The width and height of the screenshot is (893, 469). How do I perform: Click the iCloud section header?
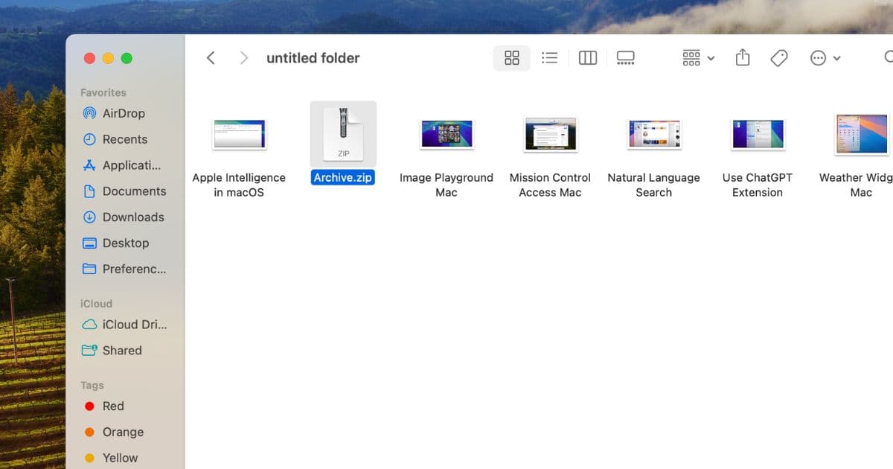[96, 304]
